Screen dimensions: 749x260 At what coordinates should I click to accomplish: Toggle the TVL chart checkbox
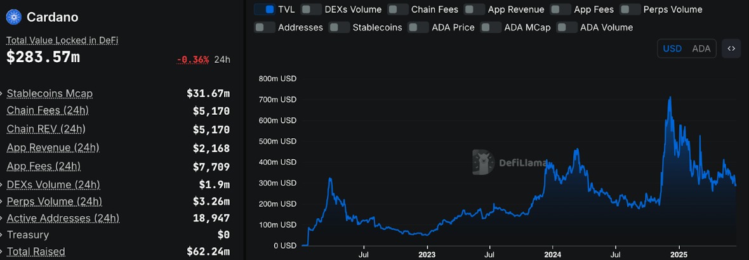point(265,9)
